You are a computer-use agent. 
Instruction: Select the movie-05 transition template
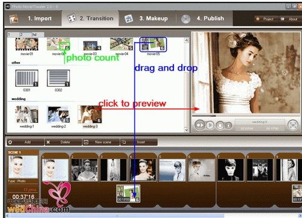[x=153, y=45]
